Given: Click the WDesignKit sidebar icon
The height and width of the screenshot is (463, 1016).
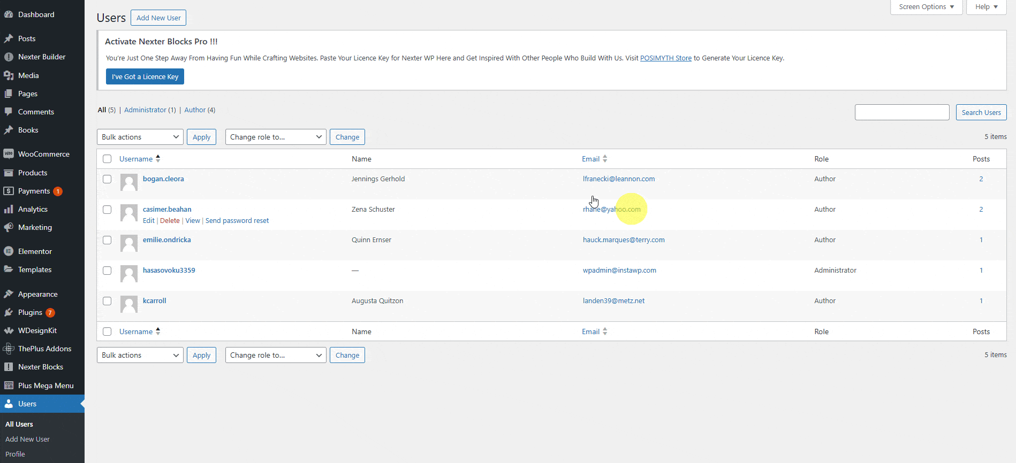Looking at the screenshot, I should 9,330.
